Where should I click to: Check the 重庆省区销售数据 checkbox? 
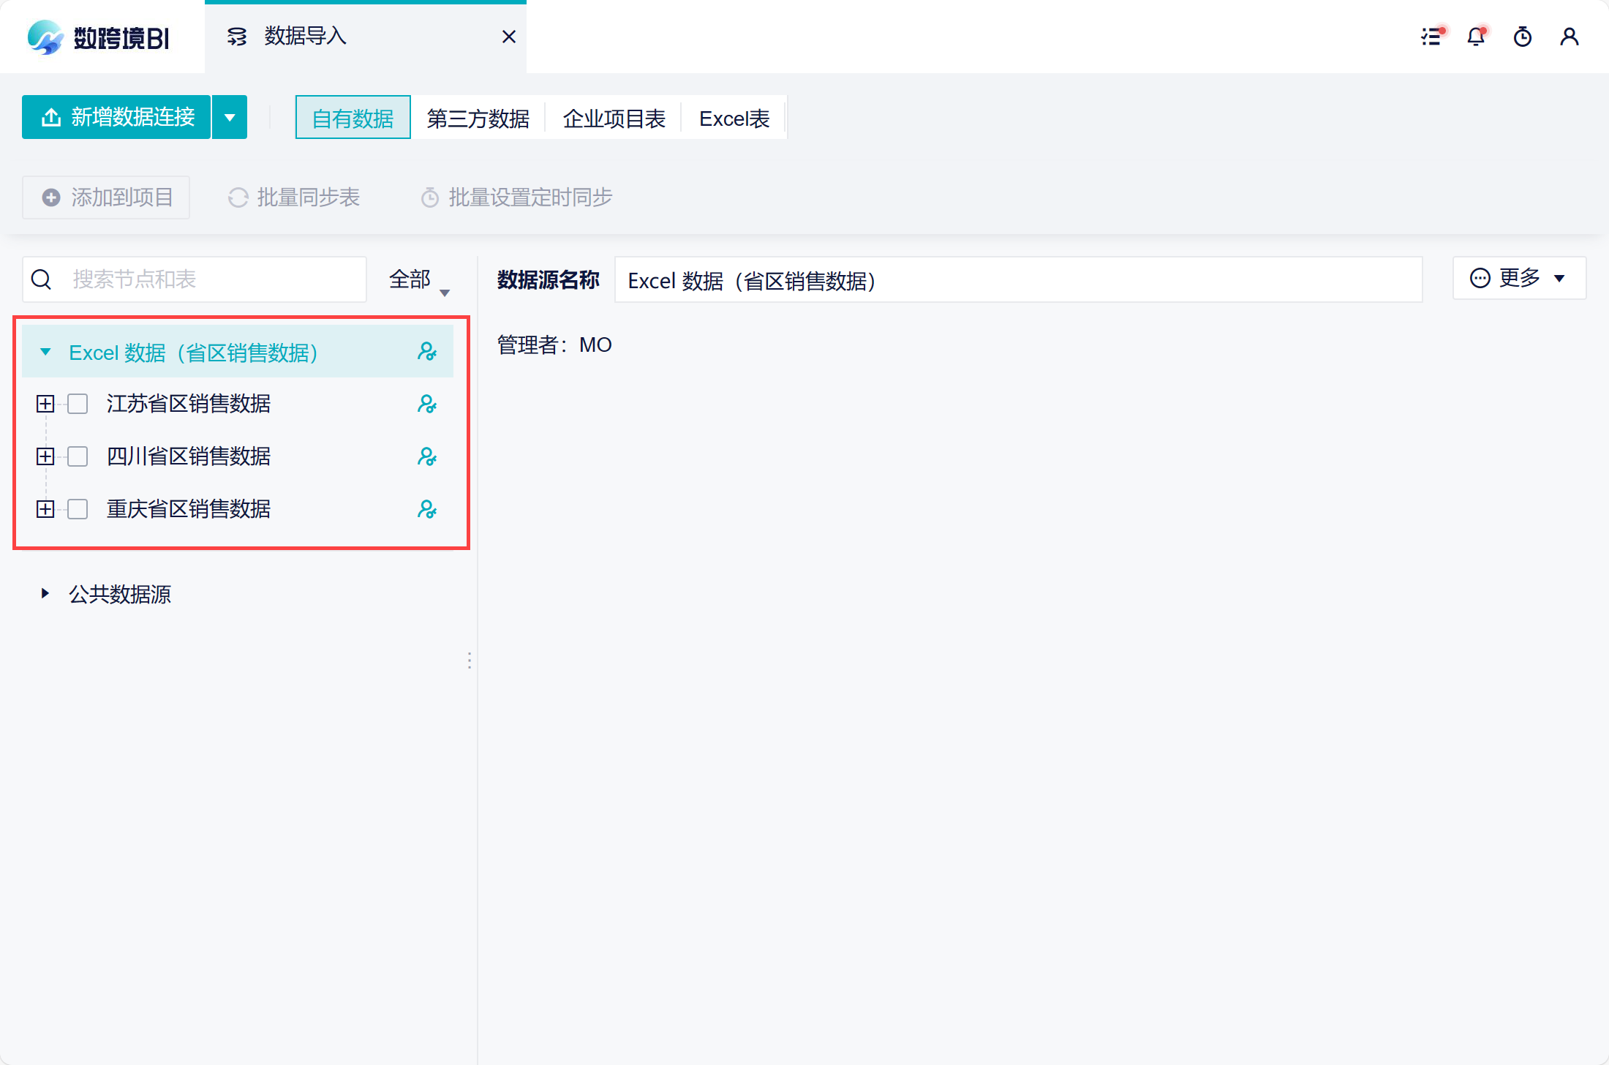(78, 509)
